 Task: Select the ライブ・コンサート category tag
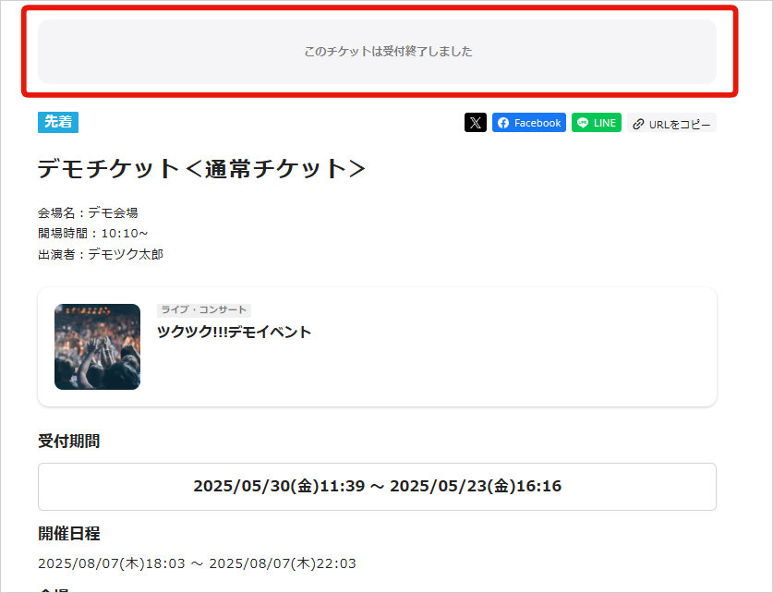click(203, 310)
